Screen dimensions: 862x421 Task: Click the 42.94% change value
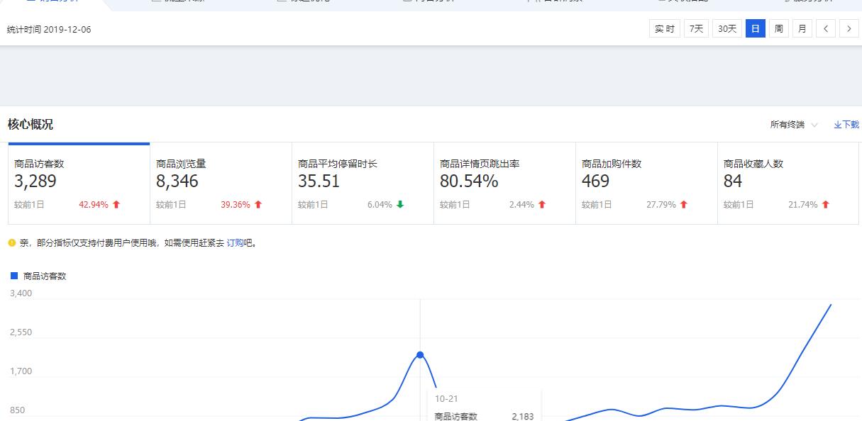click(94, 205)
